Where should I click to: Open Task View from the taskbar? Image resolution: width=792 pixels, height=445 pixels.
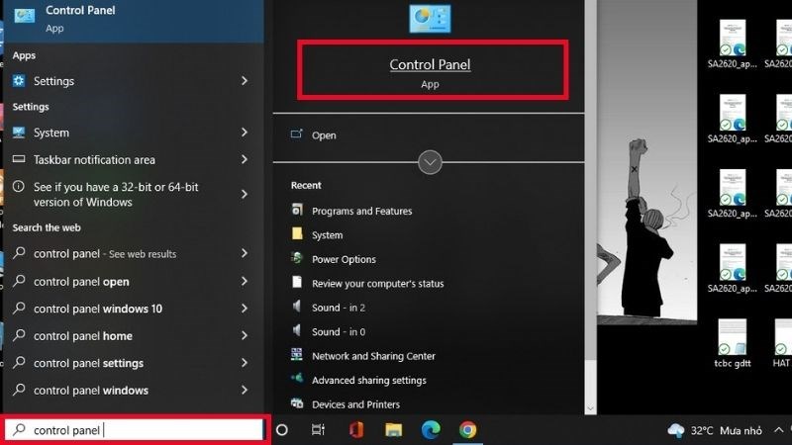[x=318, y=430]
